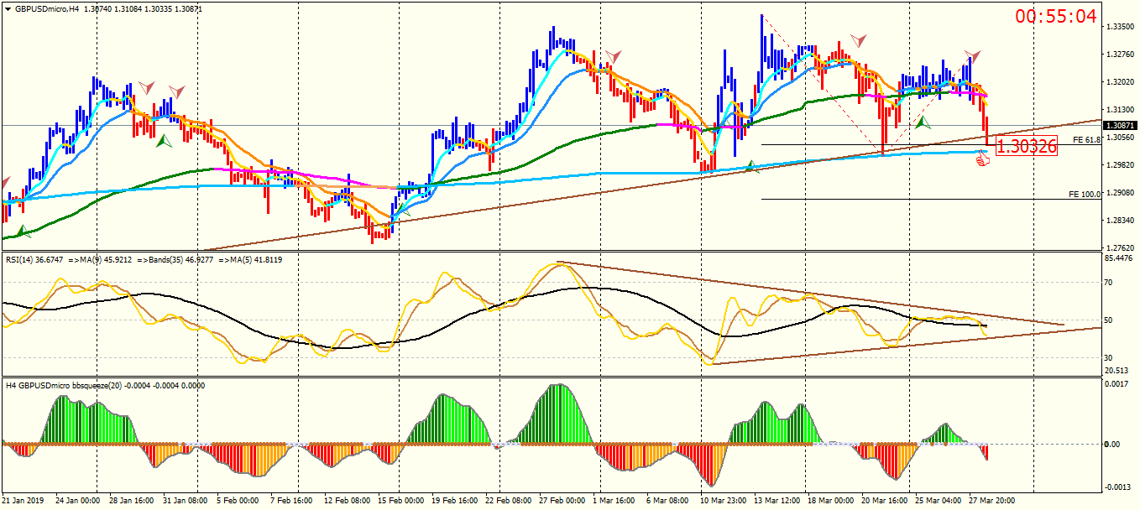1140x510 pixels.
Task: Select the FE 61.8 Fibonacci level label
Action: tap(1086, 140)
